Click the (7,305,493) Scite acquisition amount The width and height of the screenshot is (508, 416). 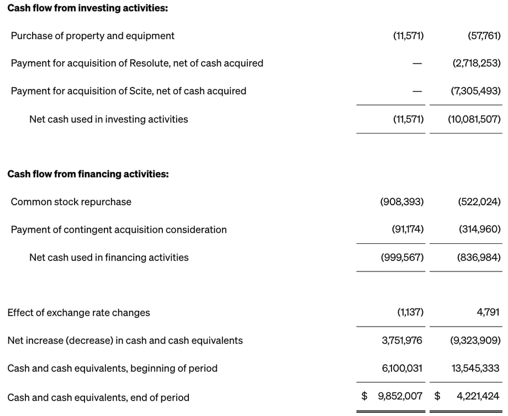tap(475, 91)
